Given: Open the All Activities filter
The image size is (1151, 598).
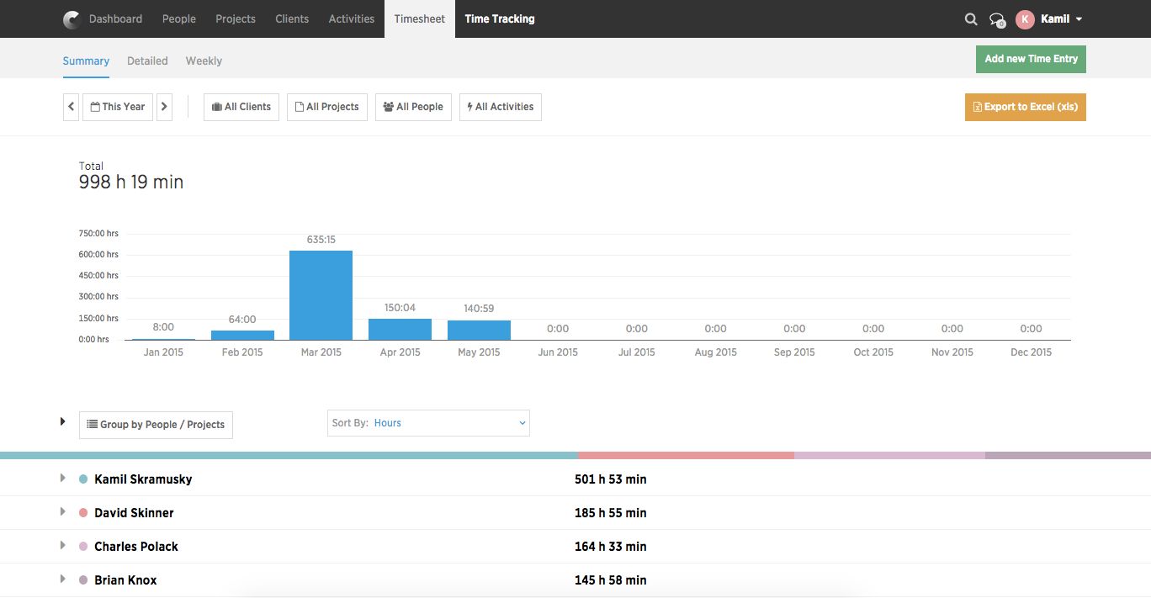Looking at the screenshot, I should 500,107.
